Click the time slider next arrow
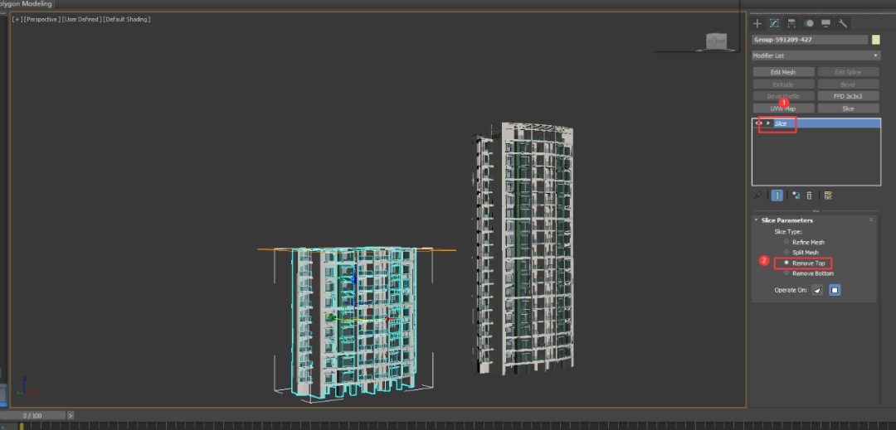Image resolution: width=896 pixels, height=430 pixels. (71, 415)
